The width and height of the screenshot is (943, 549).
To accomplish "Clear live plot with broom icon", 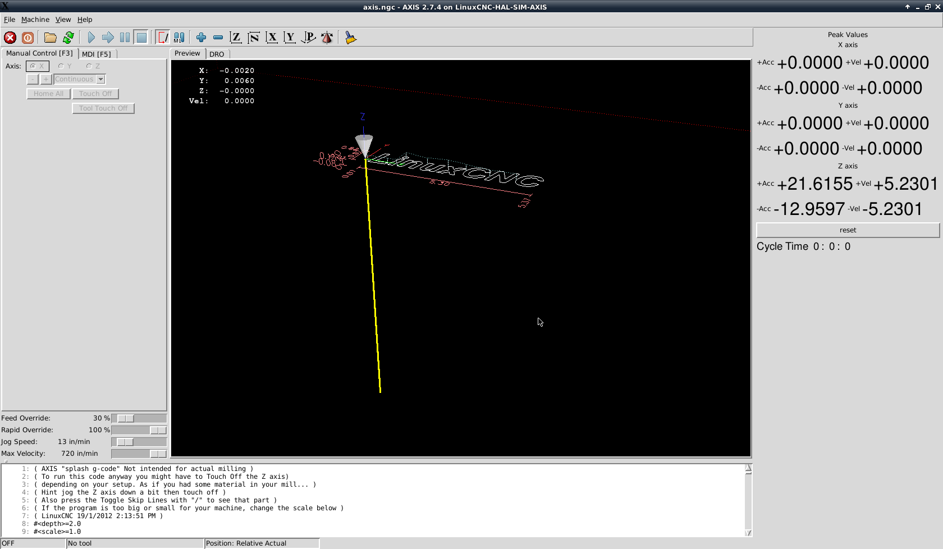I will tap(350, 38).
